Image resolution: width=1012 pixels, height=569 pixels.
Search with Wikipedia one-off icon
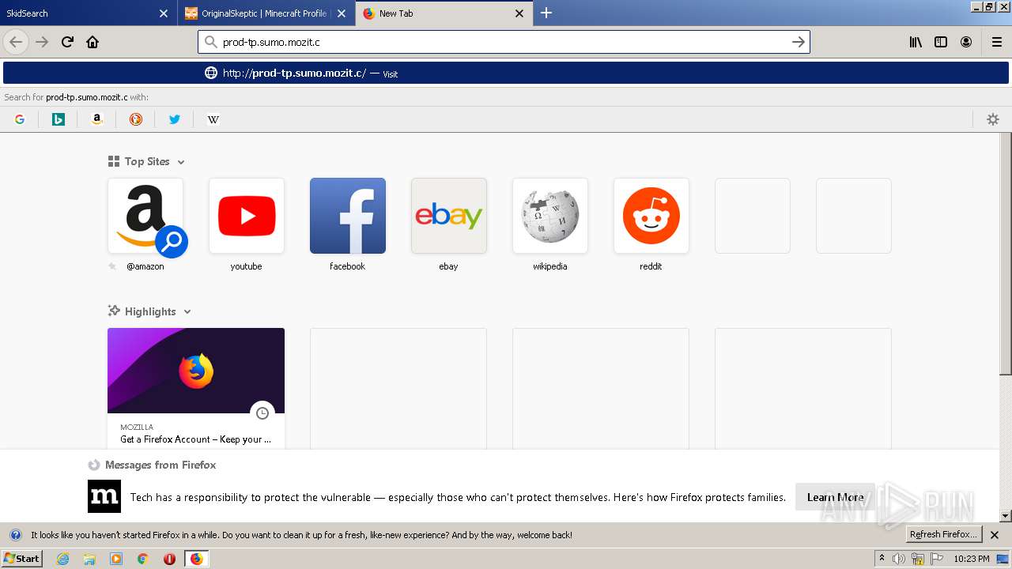coord(213,119)
